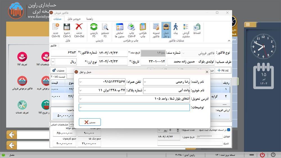Viewport: 281px width, 158px height.
Task: Save invoice with the ذخیره floppy icon
Action: pos(67,28)
